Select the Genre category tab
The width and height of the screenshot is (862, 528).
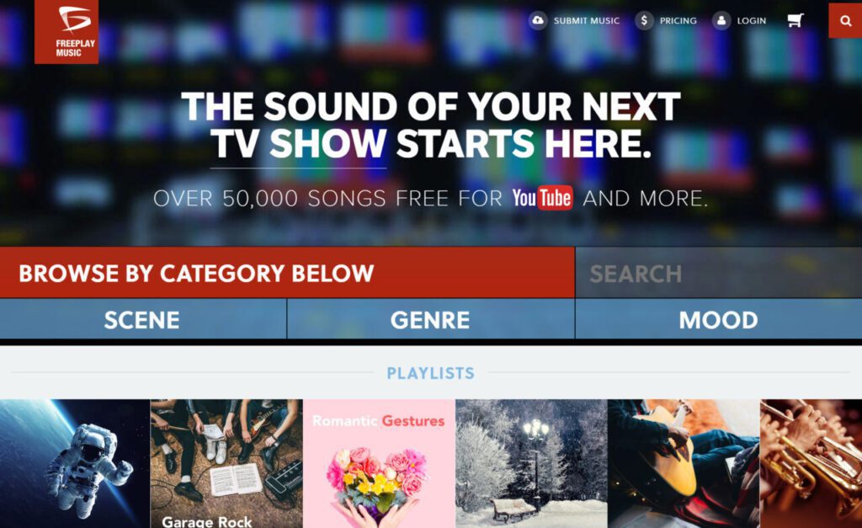click(x=431, y=319)
